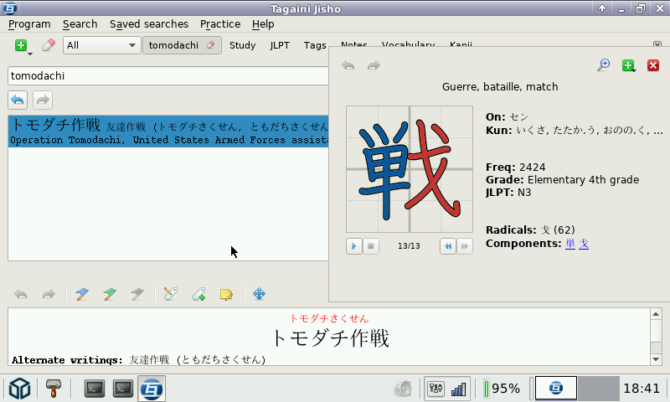Close the kanji popup with red X
The width and height of the screenshot is (670, 402).
tap(653, 65)
